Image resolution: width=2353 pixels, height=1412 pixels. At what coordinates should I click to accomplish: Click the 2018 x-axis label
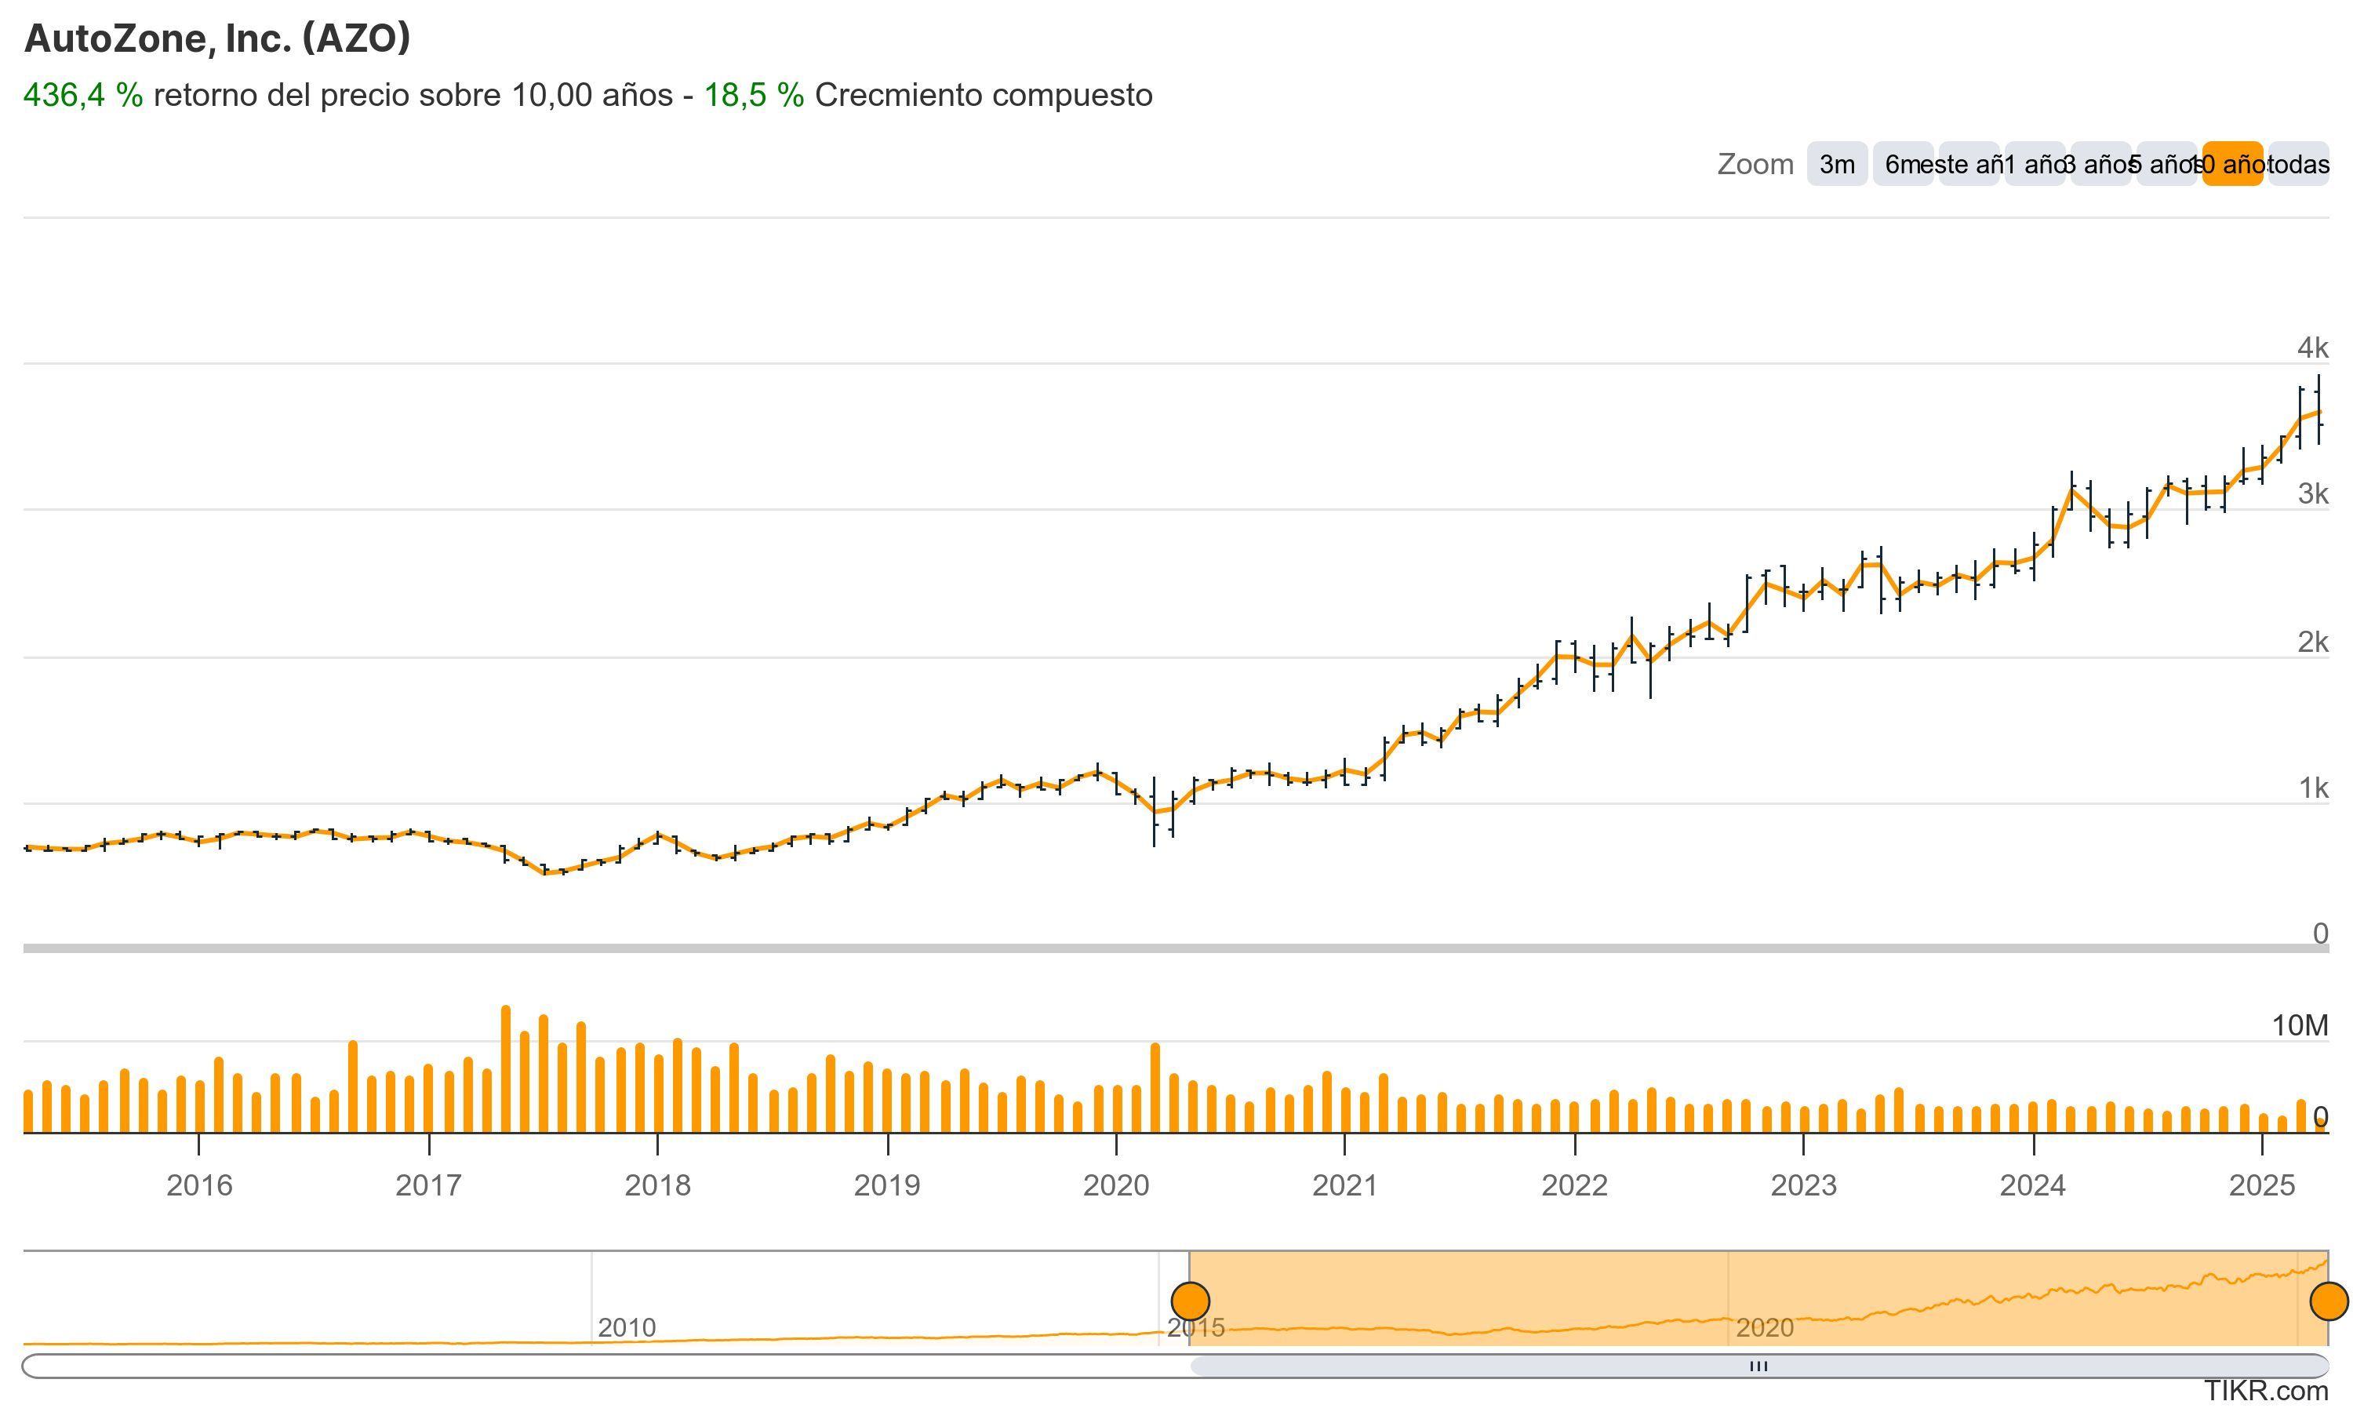coord(657,1185)
